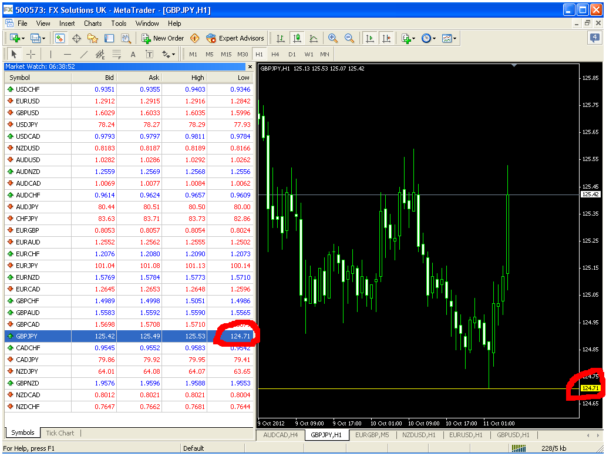Switch timeframe to MN

325,55
